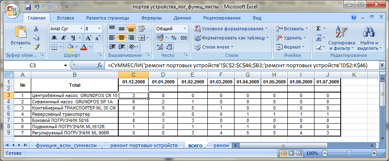Apply thousands separator 000 format
Image resolution: width=389 pixels, height=161 pixels.
click(184, 38)
